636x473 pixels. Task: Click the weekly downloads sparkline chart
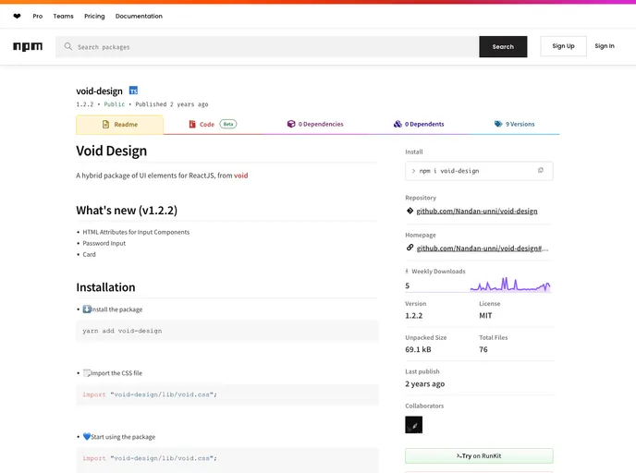click(510, 285)
